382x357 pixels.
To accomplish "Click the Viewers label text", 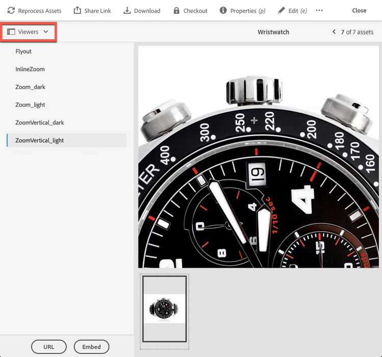I will tap(28, 32).
